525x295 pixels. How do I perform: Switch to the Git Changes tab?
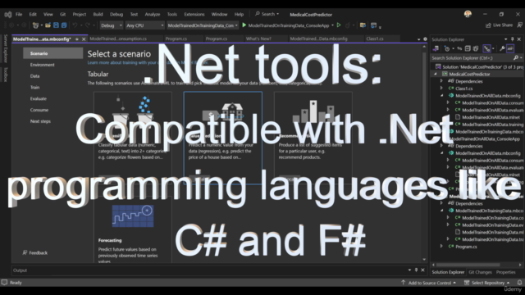[480, 272]
